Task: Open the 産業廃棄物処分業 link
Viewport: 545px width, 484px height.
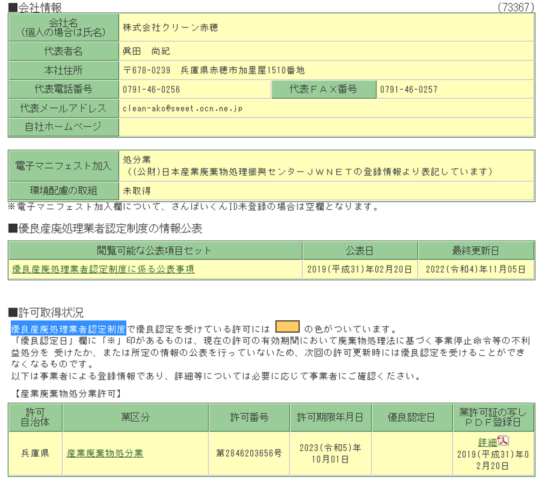Action: pyautogui.click(x=105, y=453)
